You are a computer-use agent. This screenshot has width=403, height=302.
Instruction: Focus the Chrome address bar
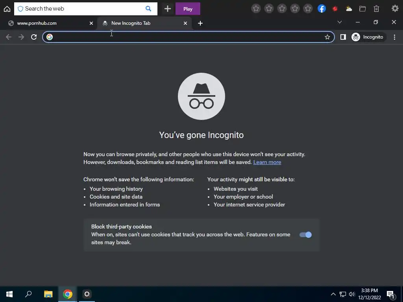189,37
